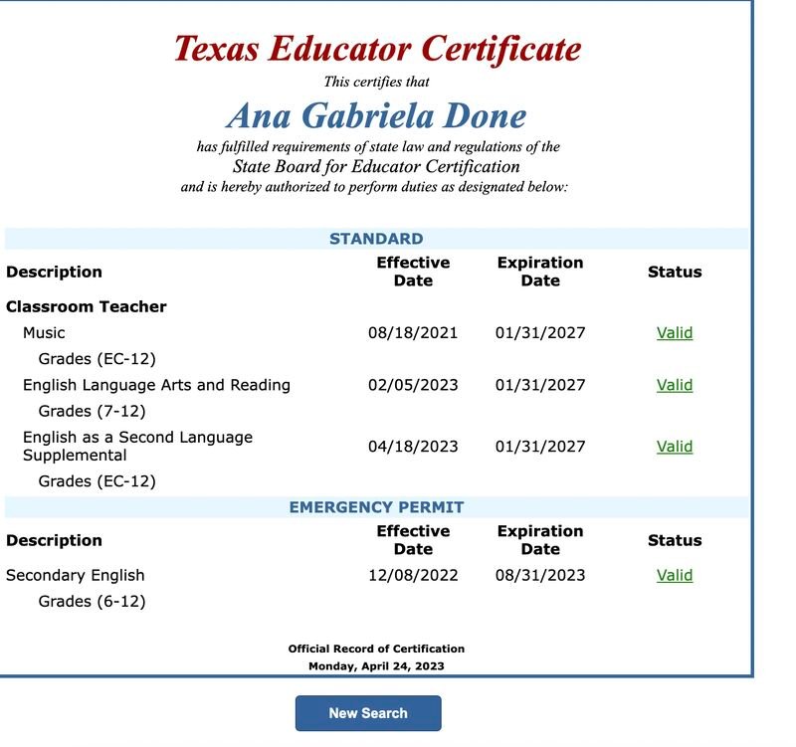This screenshot has height=747, width=796.
Task: Click the STANDARD section header
Action: pyautogui.click(x=376, y=239)
